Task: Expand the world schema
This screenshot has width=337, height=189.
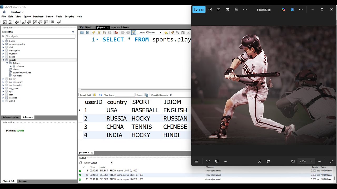Action: [3, 101]
